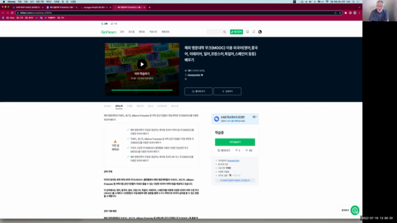Screen dimensions: 397x223
Task: Bookmark this page with the star icon
Action: [x=340, y=13]
